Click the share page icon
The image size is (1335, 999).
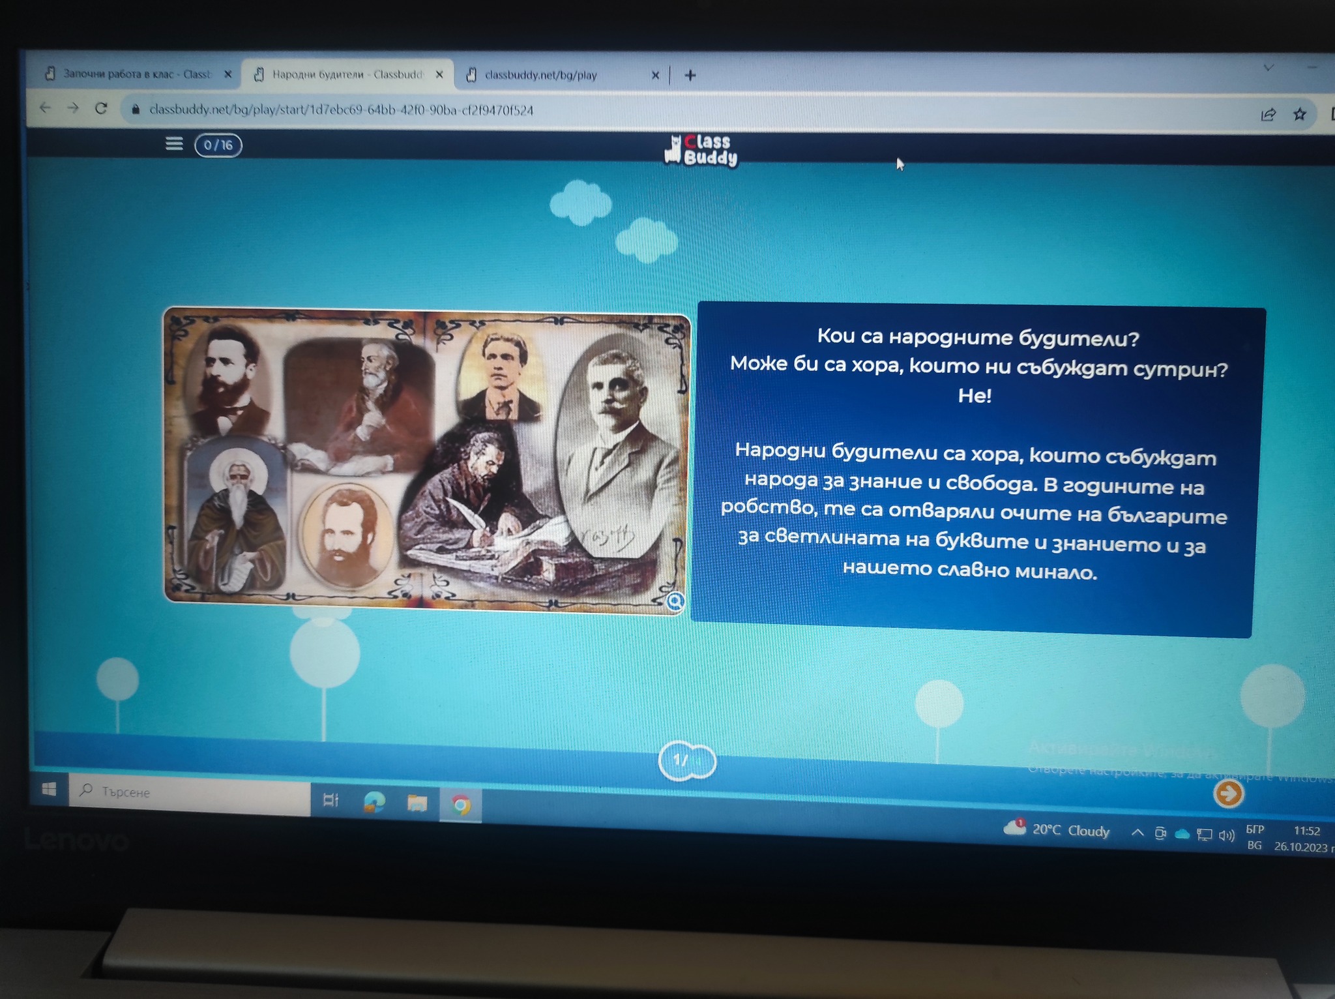1268,115
